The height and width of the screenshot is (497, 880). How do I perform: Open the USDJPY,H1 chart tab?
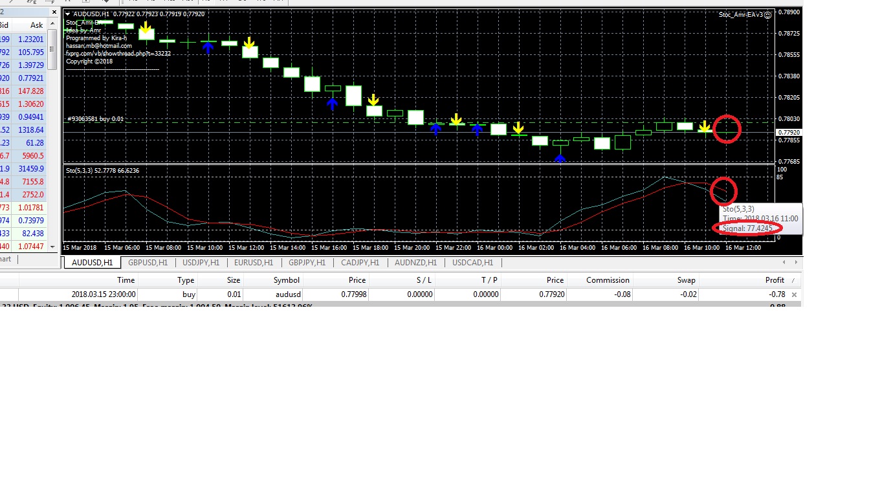202,263
